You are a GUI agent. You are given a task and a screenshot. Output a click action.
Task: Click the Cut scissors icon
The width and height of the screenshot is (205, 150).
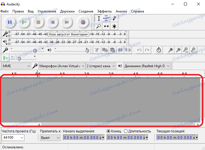coord(97,50)
